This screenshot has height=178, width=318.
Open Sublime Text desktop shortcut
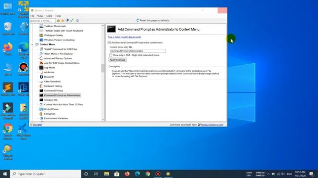[8, 89]
